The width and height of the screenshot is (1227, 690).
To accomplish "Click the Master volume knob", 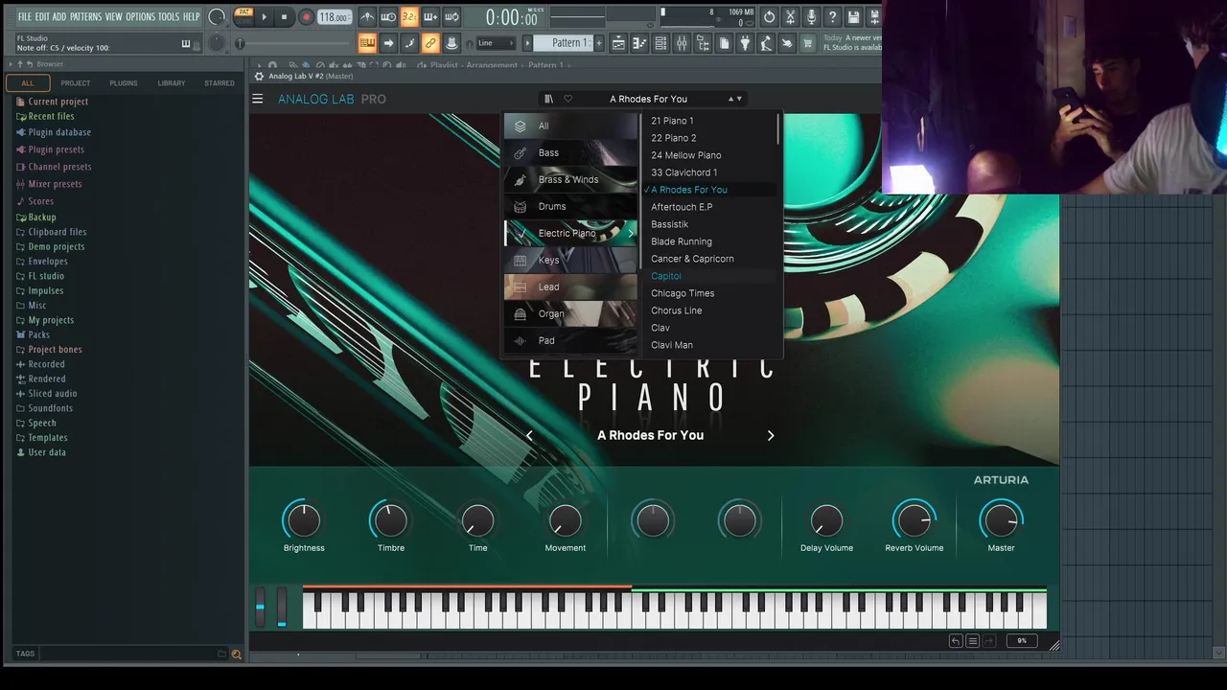I will pyautogui.click(x=1001, y=520).
